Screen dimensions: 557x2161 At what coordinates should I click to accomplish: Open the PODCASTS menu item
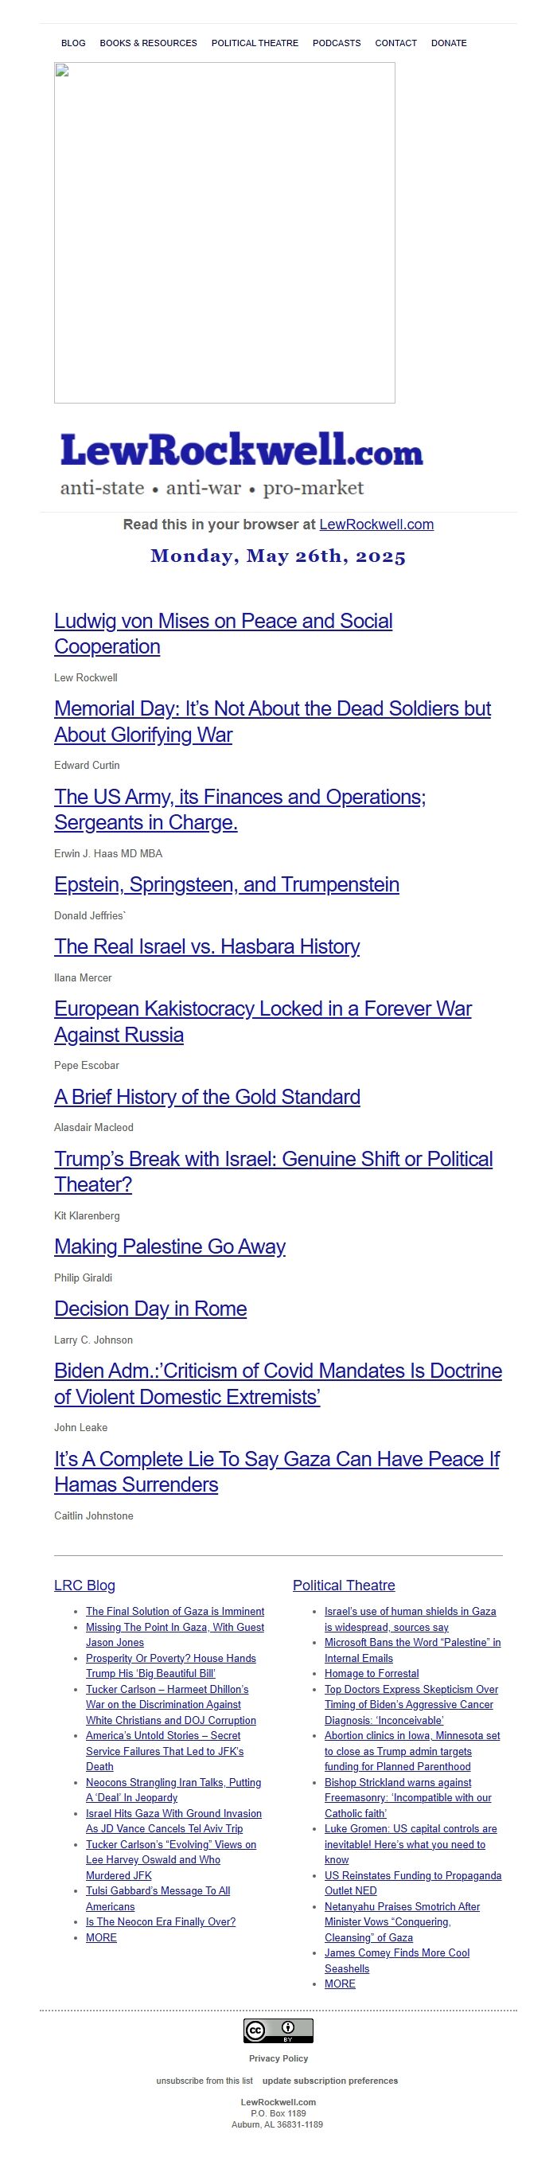click(337, 43)
